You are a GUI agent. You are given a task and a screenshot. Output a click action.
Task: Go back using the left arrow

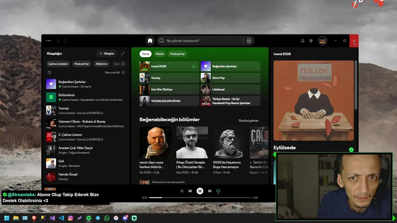tap(58, 41)
